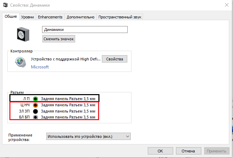This screenshot has height=158, width=233.
Task: Click the gray БЛ БП jack icon
Action: [x=35, y=117]
